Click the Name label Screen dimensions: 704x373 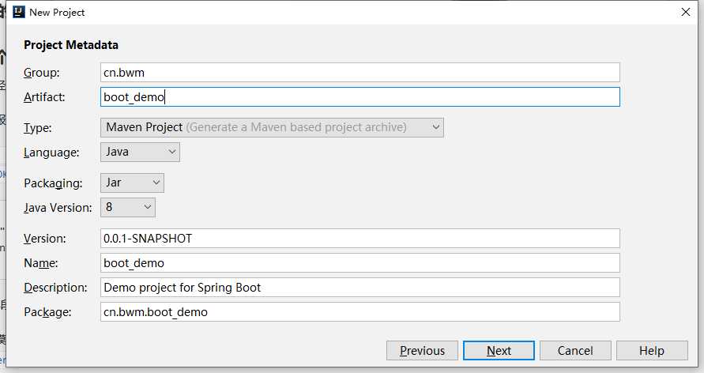(41, 263)
